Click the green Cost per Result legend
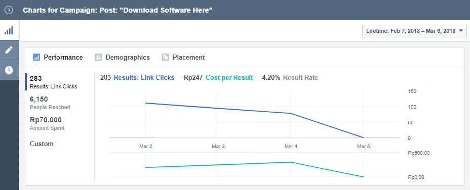Image resolution: width=470 pixels, height=190 pixels. click(x=229, y=78)
